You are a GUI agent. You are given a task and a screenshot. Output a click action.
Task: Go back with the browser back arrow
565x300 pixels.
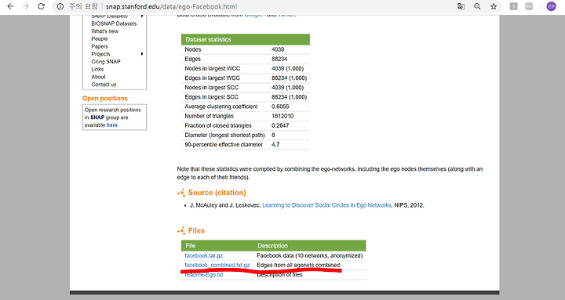coord(10,6)
